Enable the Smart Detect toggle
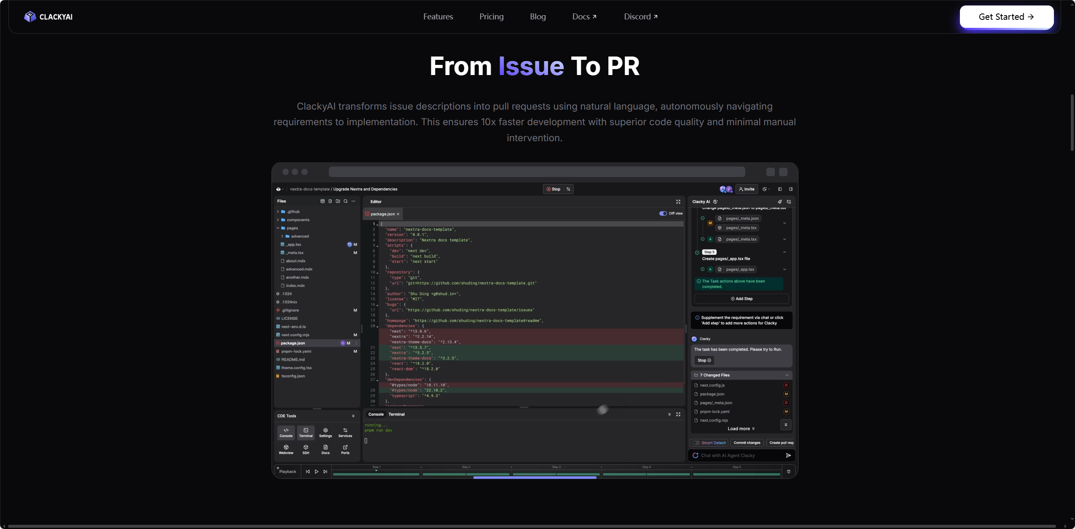This screenshot has height=529, width=1075. pos(696,443)
